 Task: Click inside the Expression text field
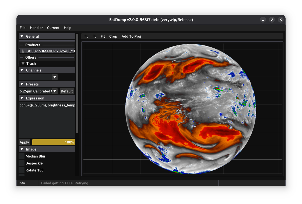(x=47, y=120)
